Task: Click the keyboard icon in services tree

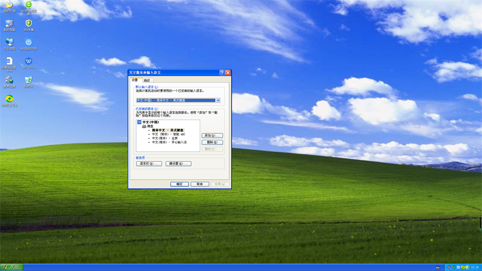Action: pos(144,126)
